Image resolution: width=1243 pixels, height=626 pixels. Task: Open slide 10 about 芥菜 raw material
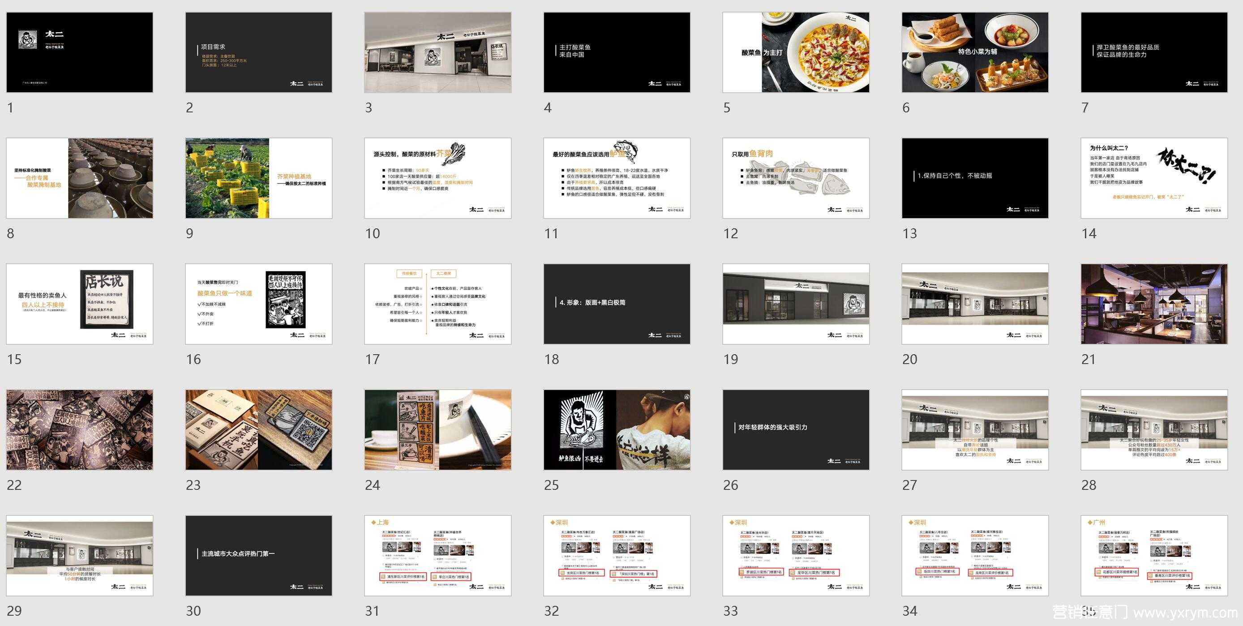click(437, 178)
